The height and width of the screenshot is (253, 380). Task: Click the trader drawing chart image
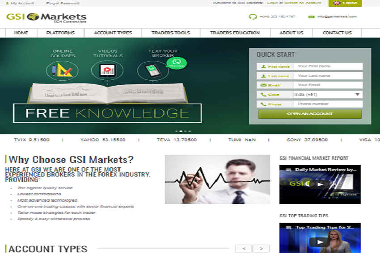point(217,179)
